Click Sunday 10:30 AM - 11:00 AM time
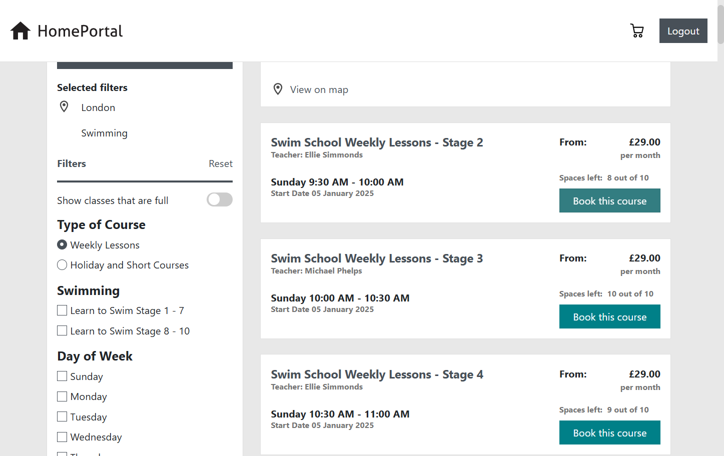Screen dimensions: 724x456 click(340, 414)
